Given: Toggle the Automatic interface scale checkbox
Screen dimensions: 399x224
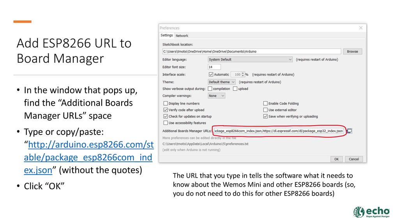Looking at the screenshot, I should pos(211,74).
